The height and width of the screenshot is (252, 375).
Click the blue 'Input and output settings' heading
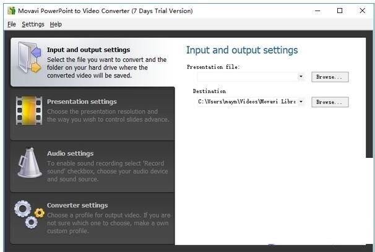242,50
